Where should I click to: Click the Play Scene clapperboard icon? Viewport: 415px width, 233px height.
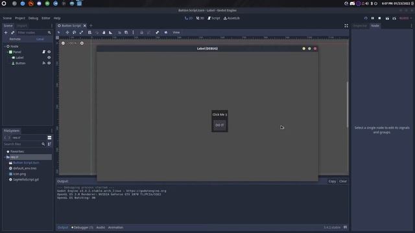387,18
